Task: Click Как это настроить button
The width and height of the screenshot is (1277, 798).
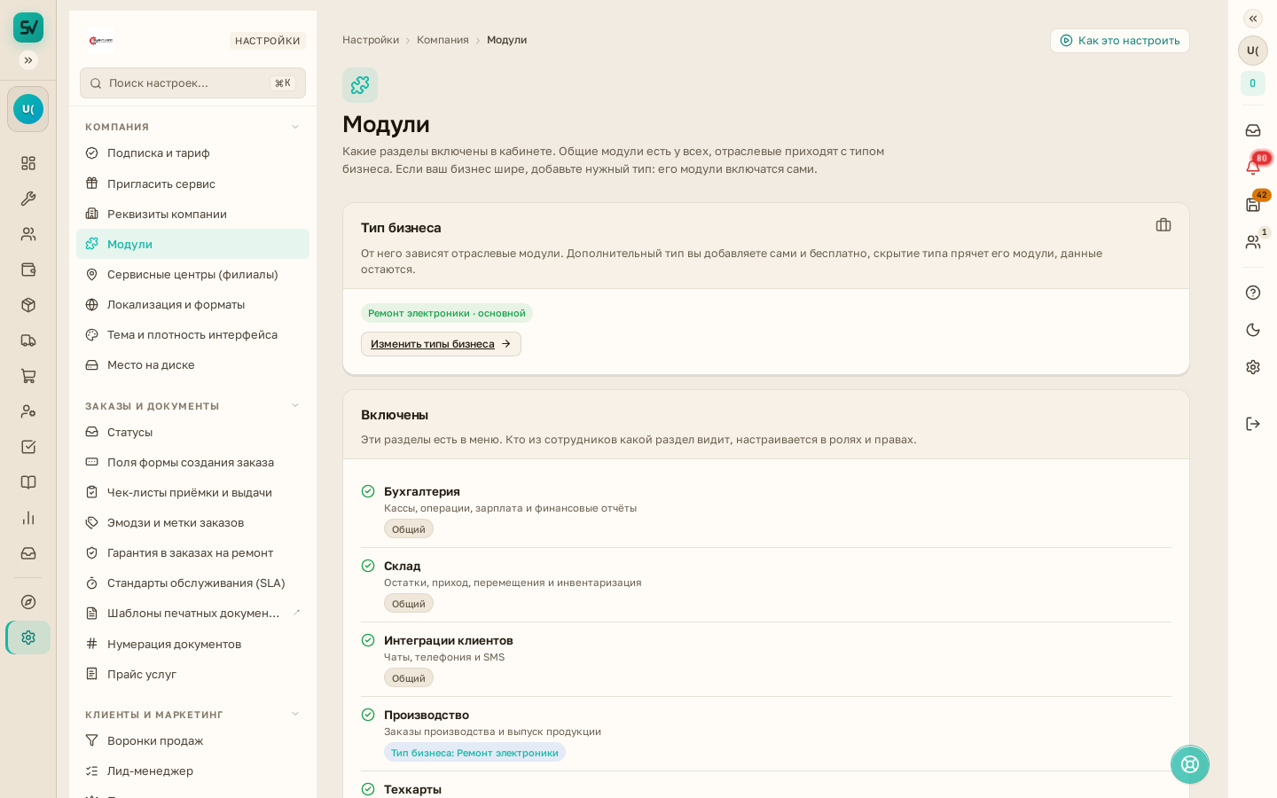Action: [1119, 41]
